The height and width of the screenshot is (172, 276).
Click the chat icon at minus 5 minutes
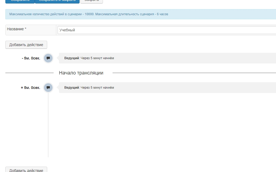click(x=48, y=58)
